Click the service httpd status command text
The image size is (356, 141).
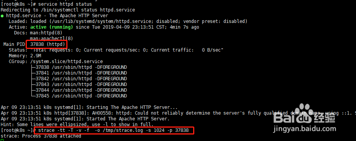[65, 4]
